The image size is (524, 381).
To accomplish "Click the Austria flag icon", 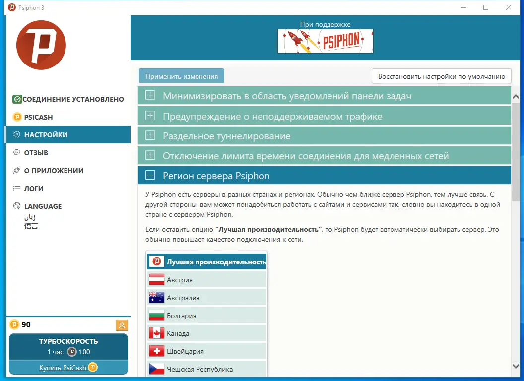I will [157, 279].
